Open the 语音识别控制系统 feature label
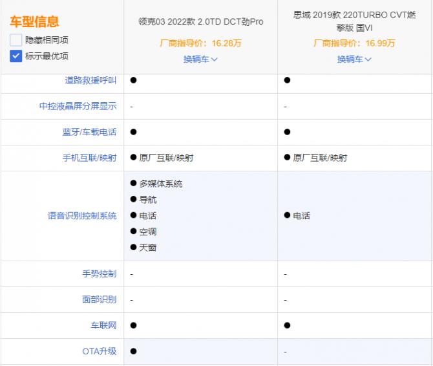 point(81,216)
